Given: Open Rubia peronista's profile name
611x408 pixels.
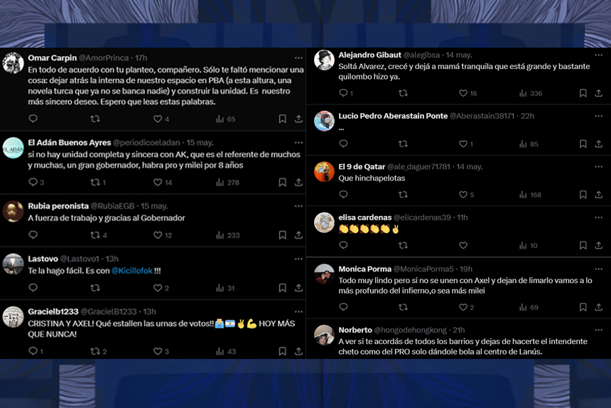Looking at the screenshot, I should pos(58,205).
